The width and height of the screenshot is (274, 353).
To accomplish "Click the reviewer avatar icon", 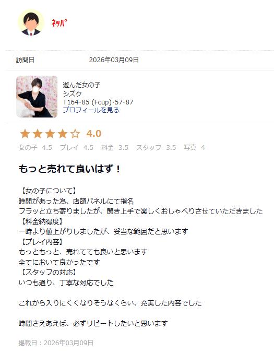I will pyautogui.click(x=31, y=23).
